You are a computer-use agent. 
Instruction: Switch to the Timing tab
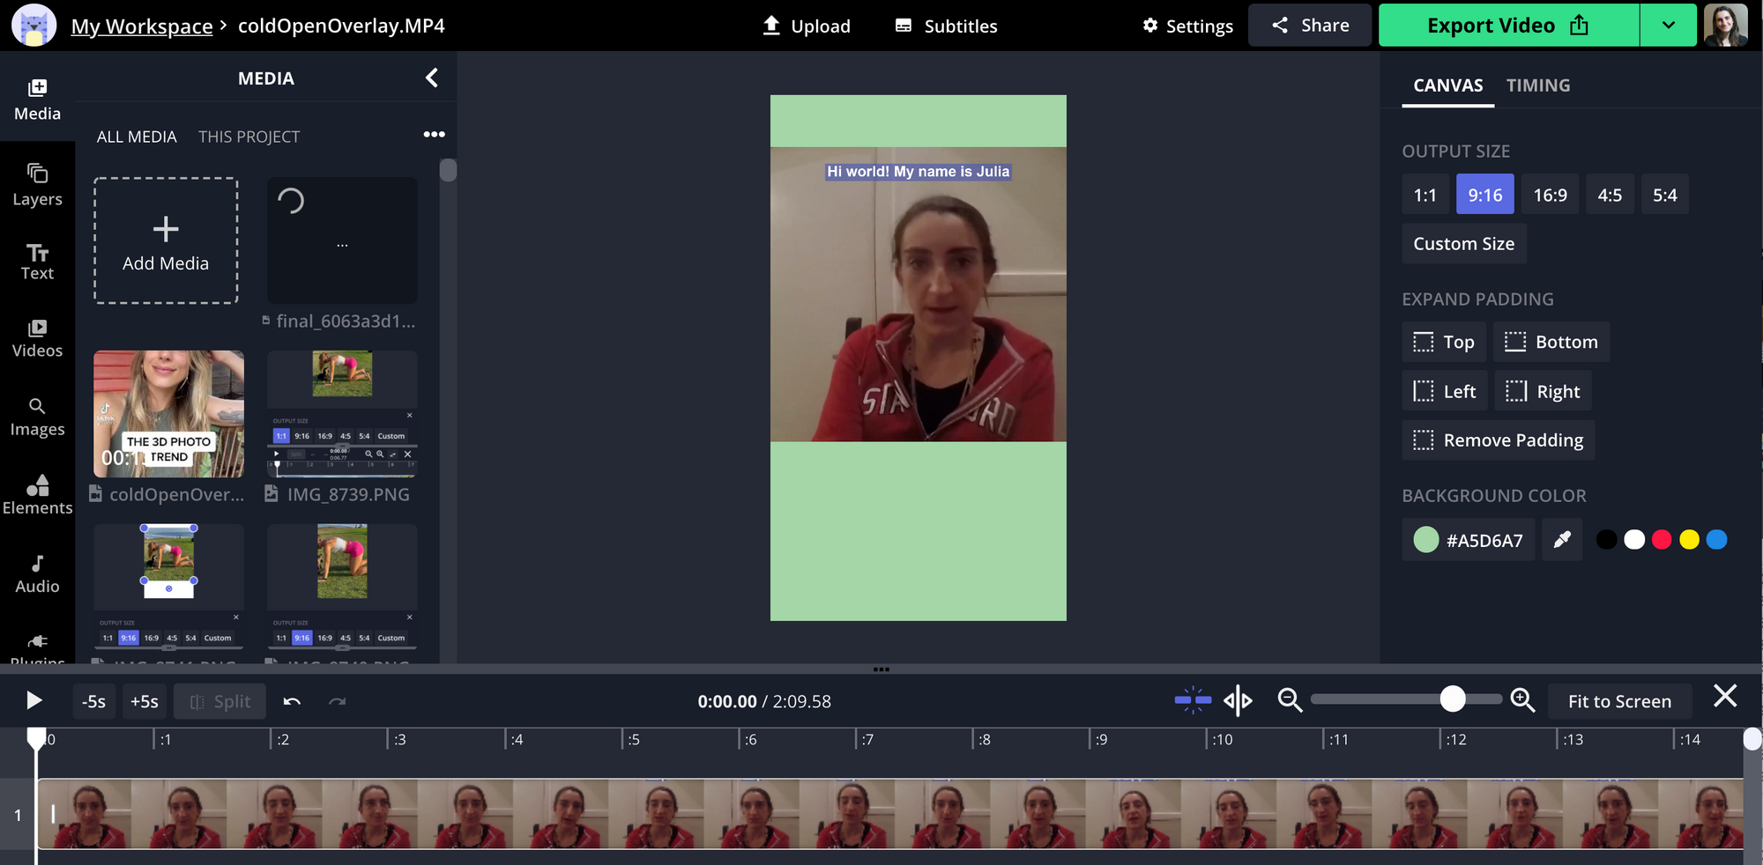(1537, 85)
